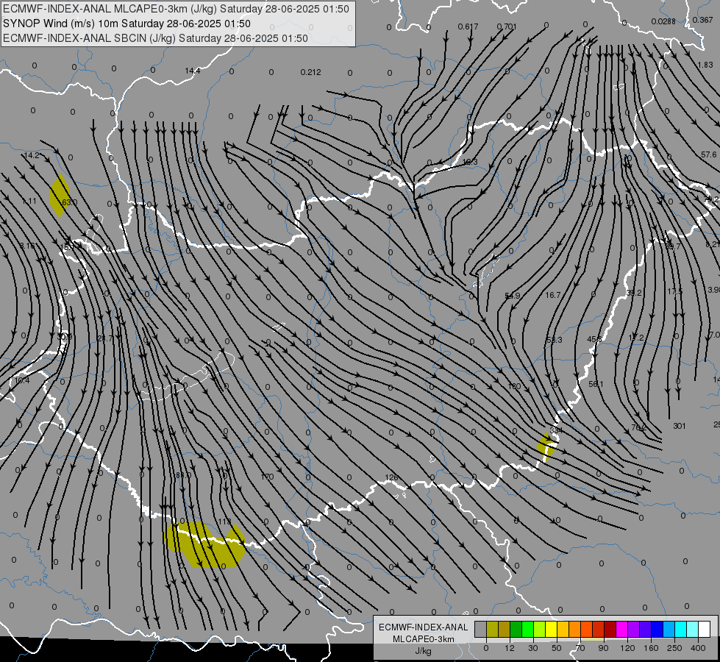
Task: Click the bright cyan legend swatch
Action: tap(681, 630)
